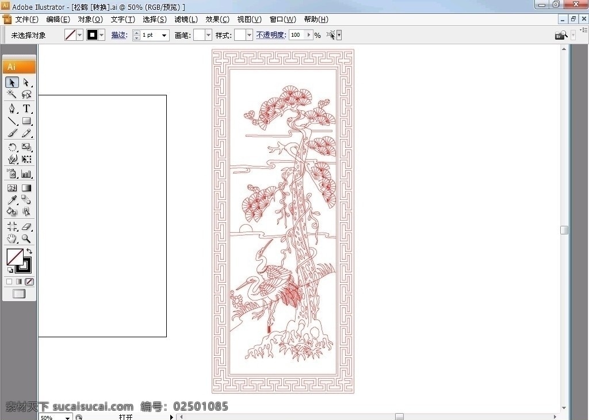Expand the fill color dropdown in control bar
The image size is (589, 420).
(x=79, y=35)
